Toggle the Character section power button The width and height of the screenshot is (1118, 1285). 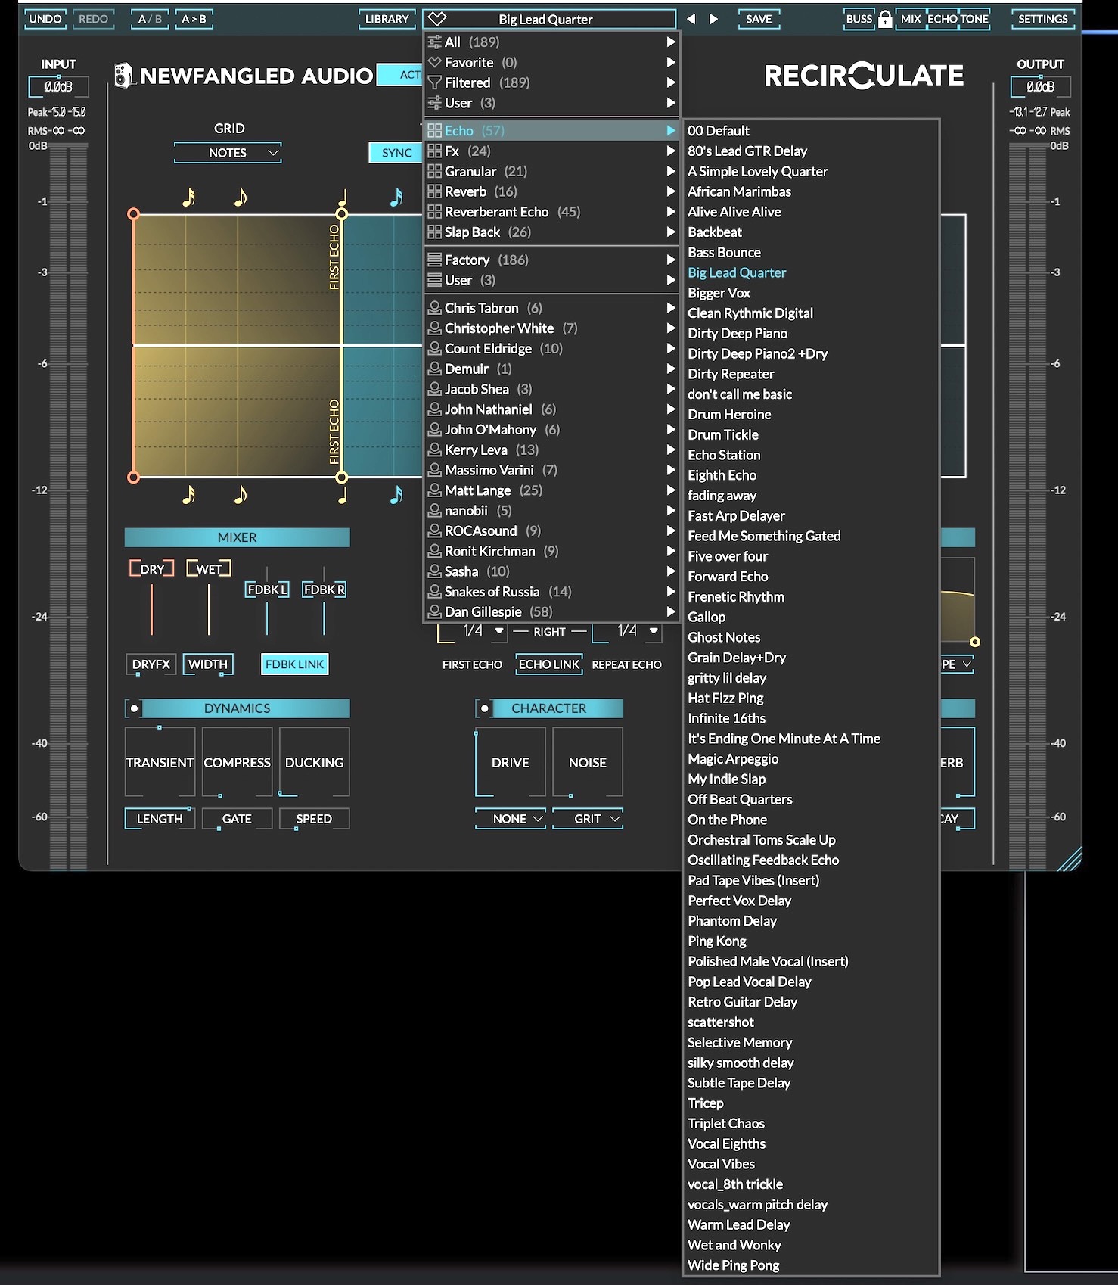coord(484,708)
